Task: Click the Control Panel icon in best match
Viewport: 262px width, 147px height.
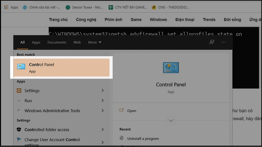Action: click(x=21, y=66)
